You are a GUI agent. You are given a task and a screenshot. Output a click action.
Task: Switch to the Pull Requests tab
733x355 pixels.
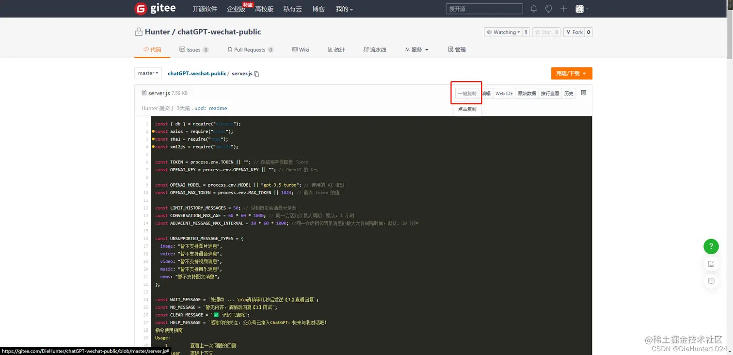(250, 49)
